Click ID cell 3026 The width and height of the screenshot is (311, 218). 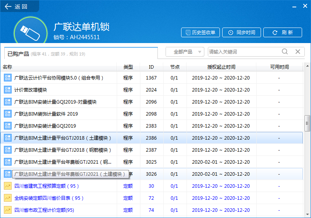pos(151,174)
